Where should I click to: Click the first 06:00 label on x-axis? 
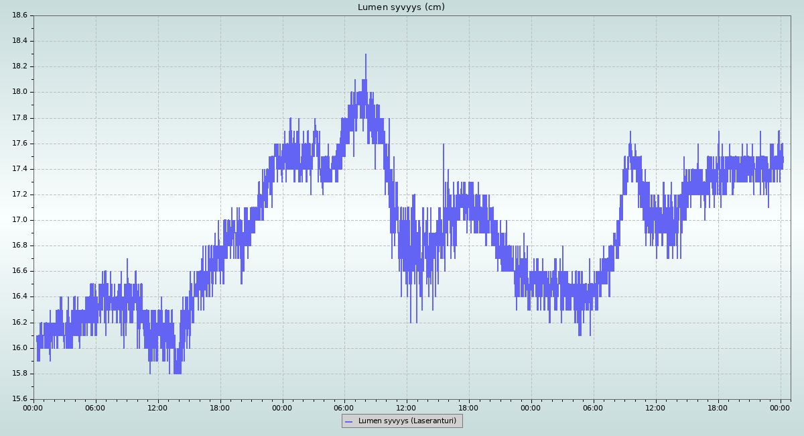[x=96, y=407]
